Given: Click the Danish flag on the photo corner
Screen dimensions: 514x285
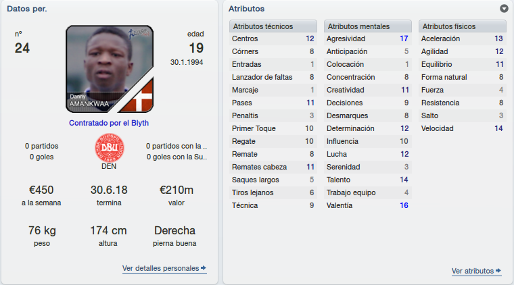Looking at the screenshot, I should [139, 97].
